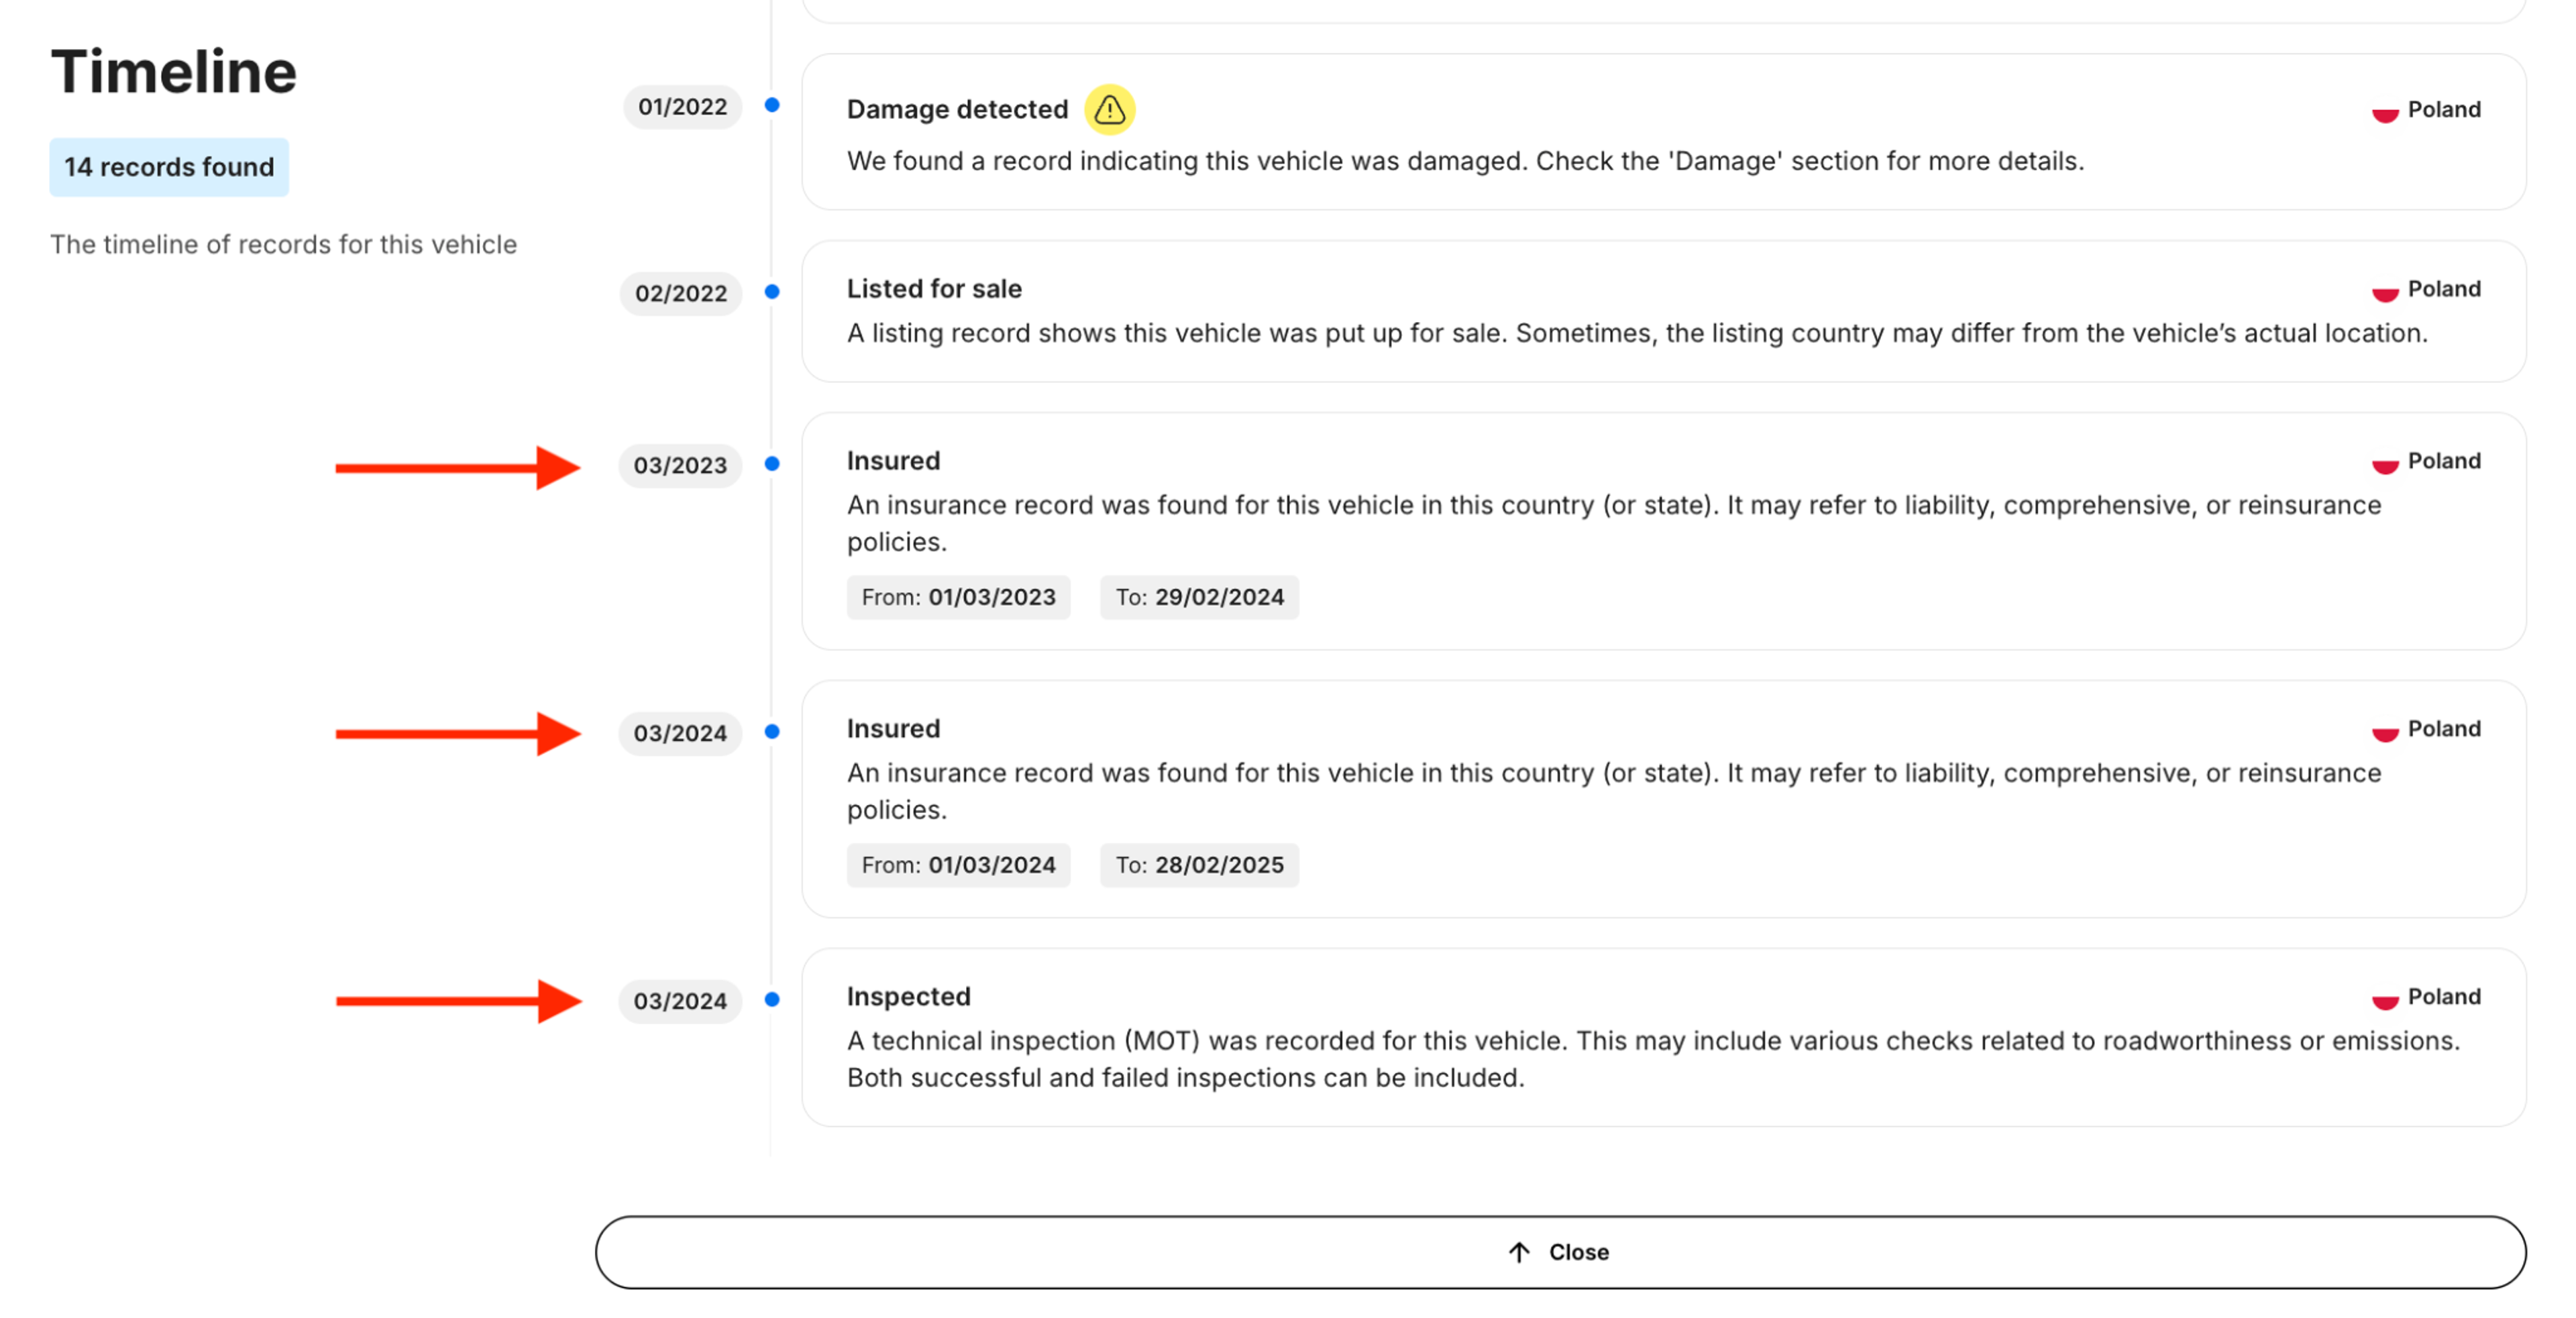This screenshot has height=1318, width=2576.
Task: Click the damaged vehicle record description text
Action: tap(1465, 161)
